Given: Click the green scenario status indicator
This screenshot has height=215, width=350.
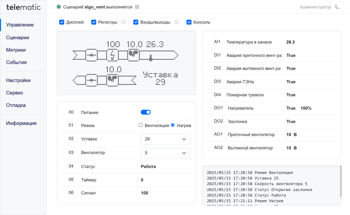Looking at the screenshot, I should click(x=59, y=7).
